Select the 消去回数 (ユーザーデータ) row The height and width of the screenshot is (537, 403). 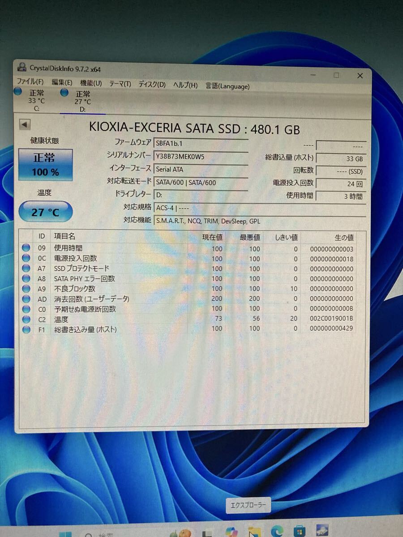click(x=188, y=299)
